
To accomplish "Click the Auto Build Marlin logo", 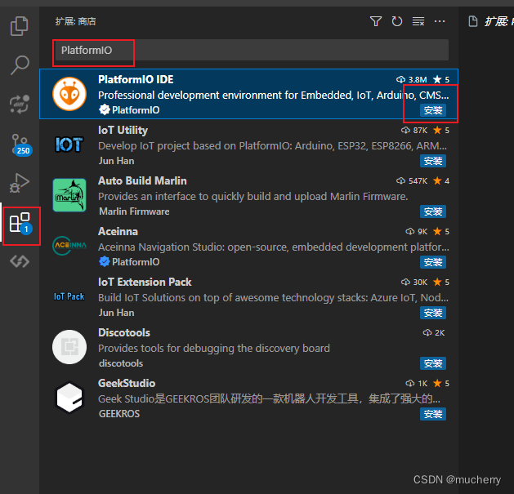I will pyautogui.click(x=69, y=195).
